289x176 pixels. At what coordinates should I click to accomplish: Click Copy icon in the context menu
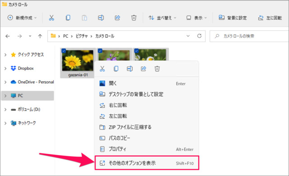tap(116, 69)
